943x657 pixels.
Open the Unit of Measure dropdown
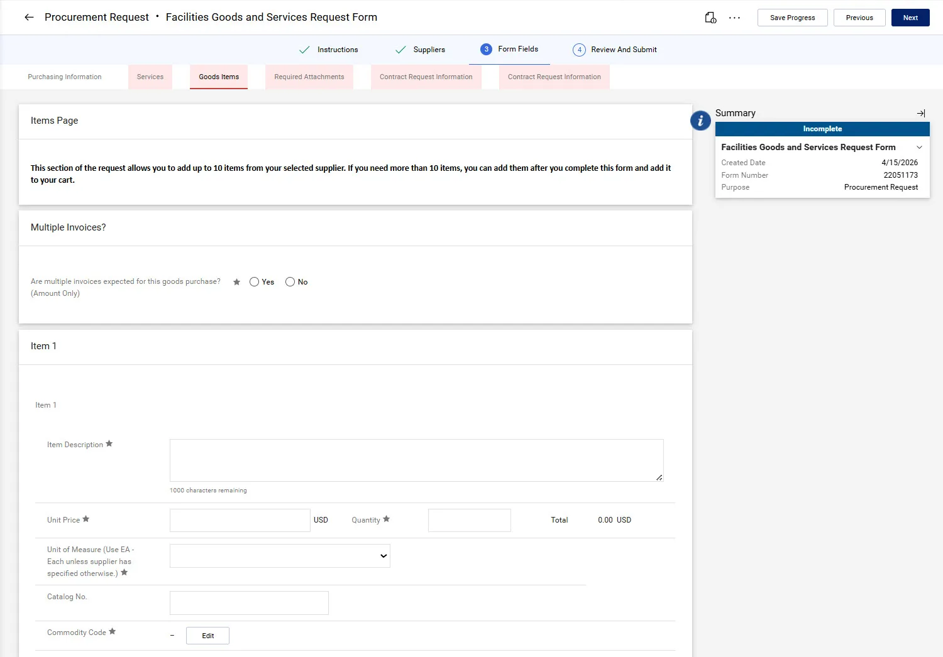coord(280,556)
